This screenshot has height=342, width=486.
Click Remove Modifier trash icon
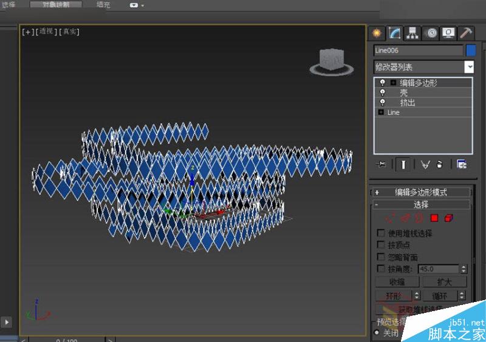(x=439, y=164)
